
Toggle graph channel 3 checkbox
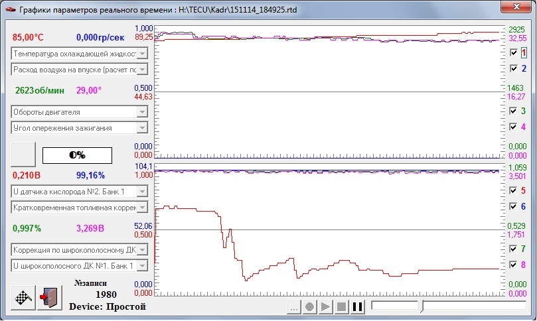[x=513, y=111]
